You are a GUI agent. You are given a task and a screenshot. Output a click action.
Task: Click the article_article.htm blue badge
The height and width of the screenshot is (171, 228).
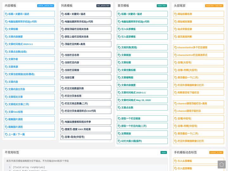tap(46, 6)
